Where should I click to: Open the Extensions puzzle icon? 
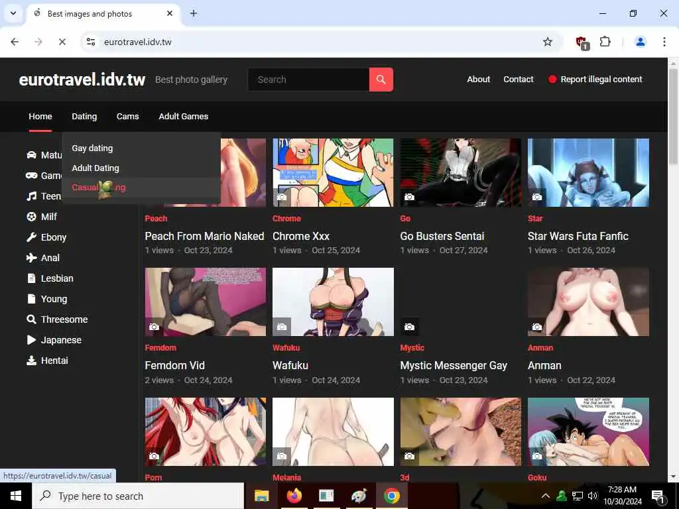click(x=605, y=42)
